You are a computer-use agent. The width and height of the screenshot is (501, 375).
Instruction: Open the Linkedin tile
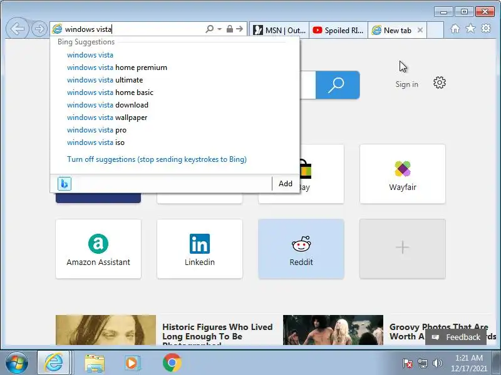click(x=200, y=249)
